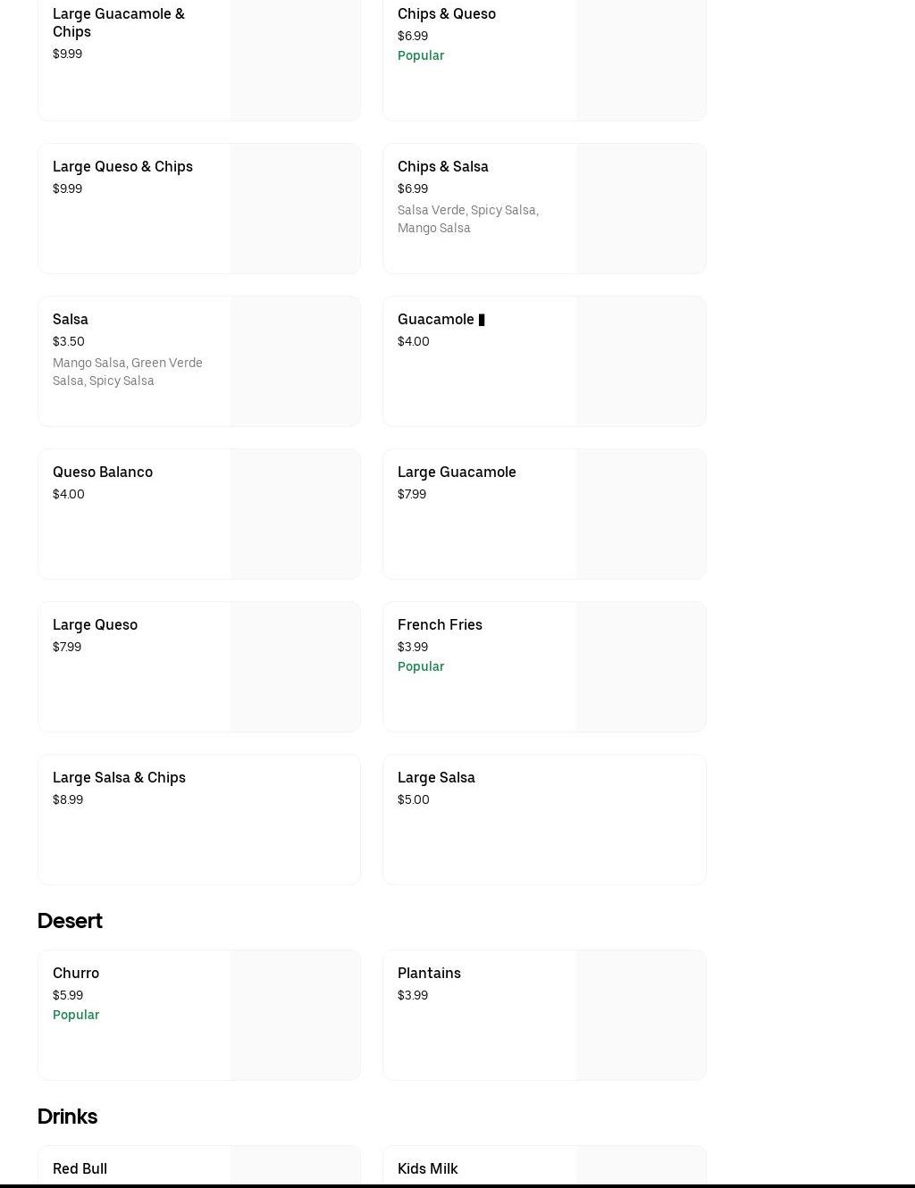Select the Large Guacamole $7.99 item
Viewport: 915px width, 1188px height.
pyautogui.click(x=544, y=514)
